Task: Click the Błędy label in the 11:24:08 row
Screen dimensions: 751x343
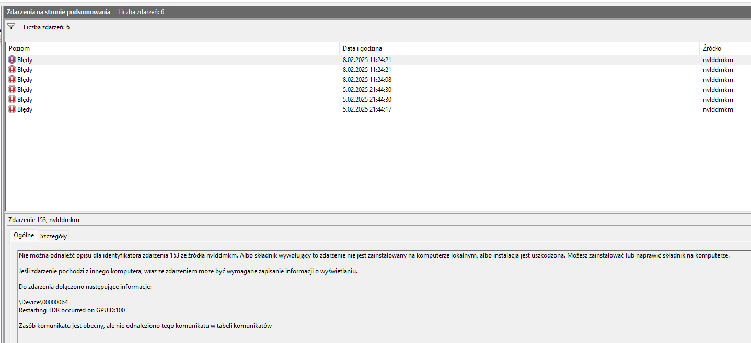Action: point(25,80)
